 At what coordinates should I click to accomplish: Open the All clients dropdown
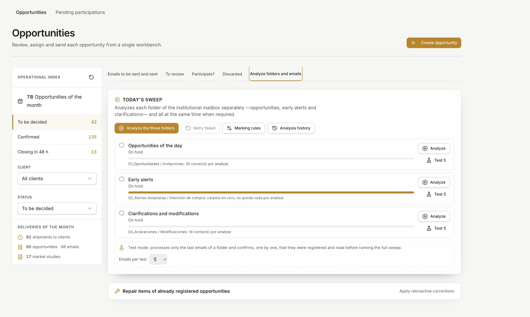[57, 178]
